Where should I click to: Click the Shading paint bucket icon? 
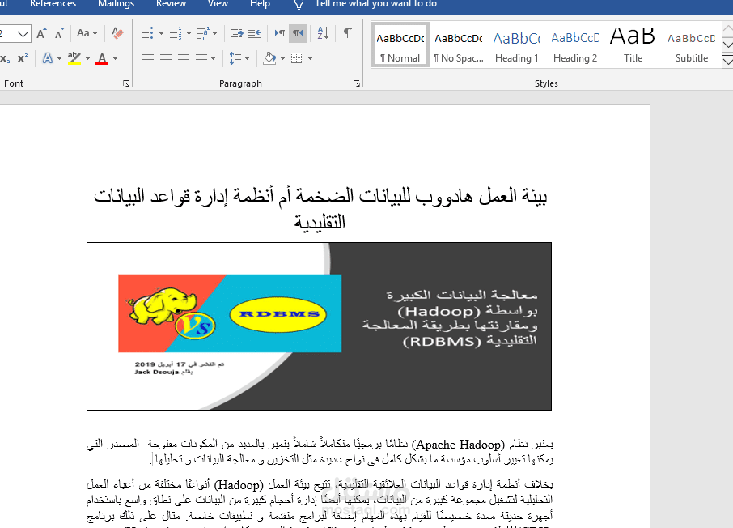tap(269, 58)
